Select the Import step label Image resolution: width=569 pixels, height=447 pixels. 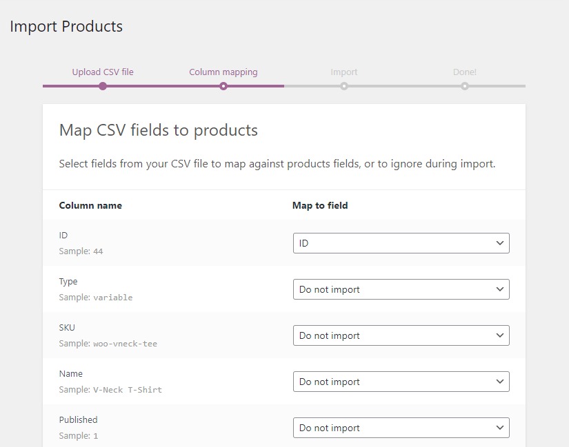tap(344, 72)
